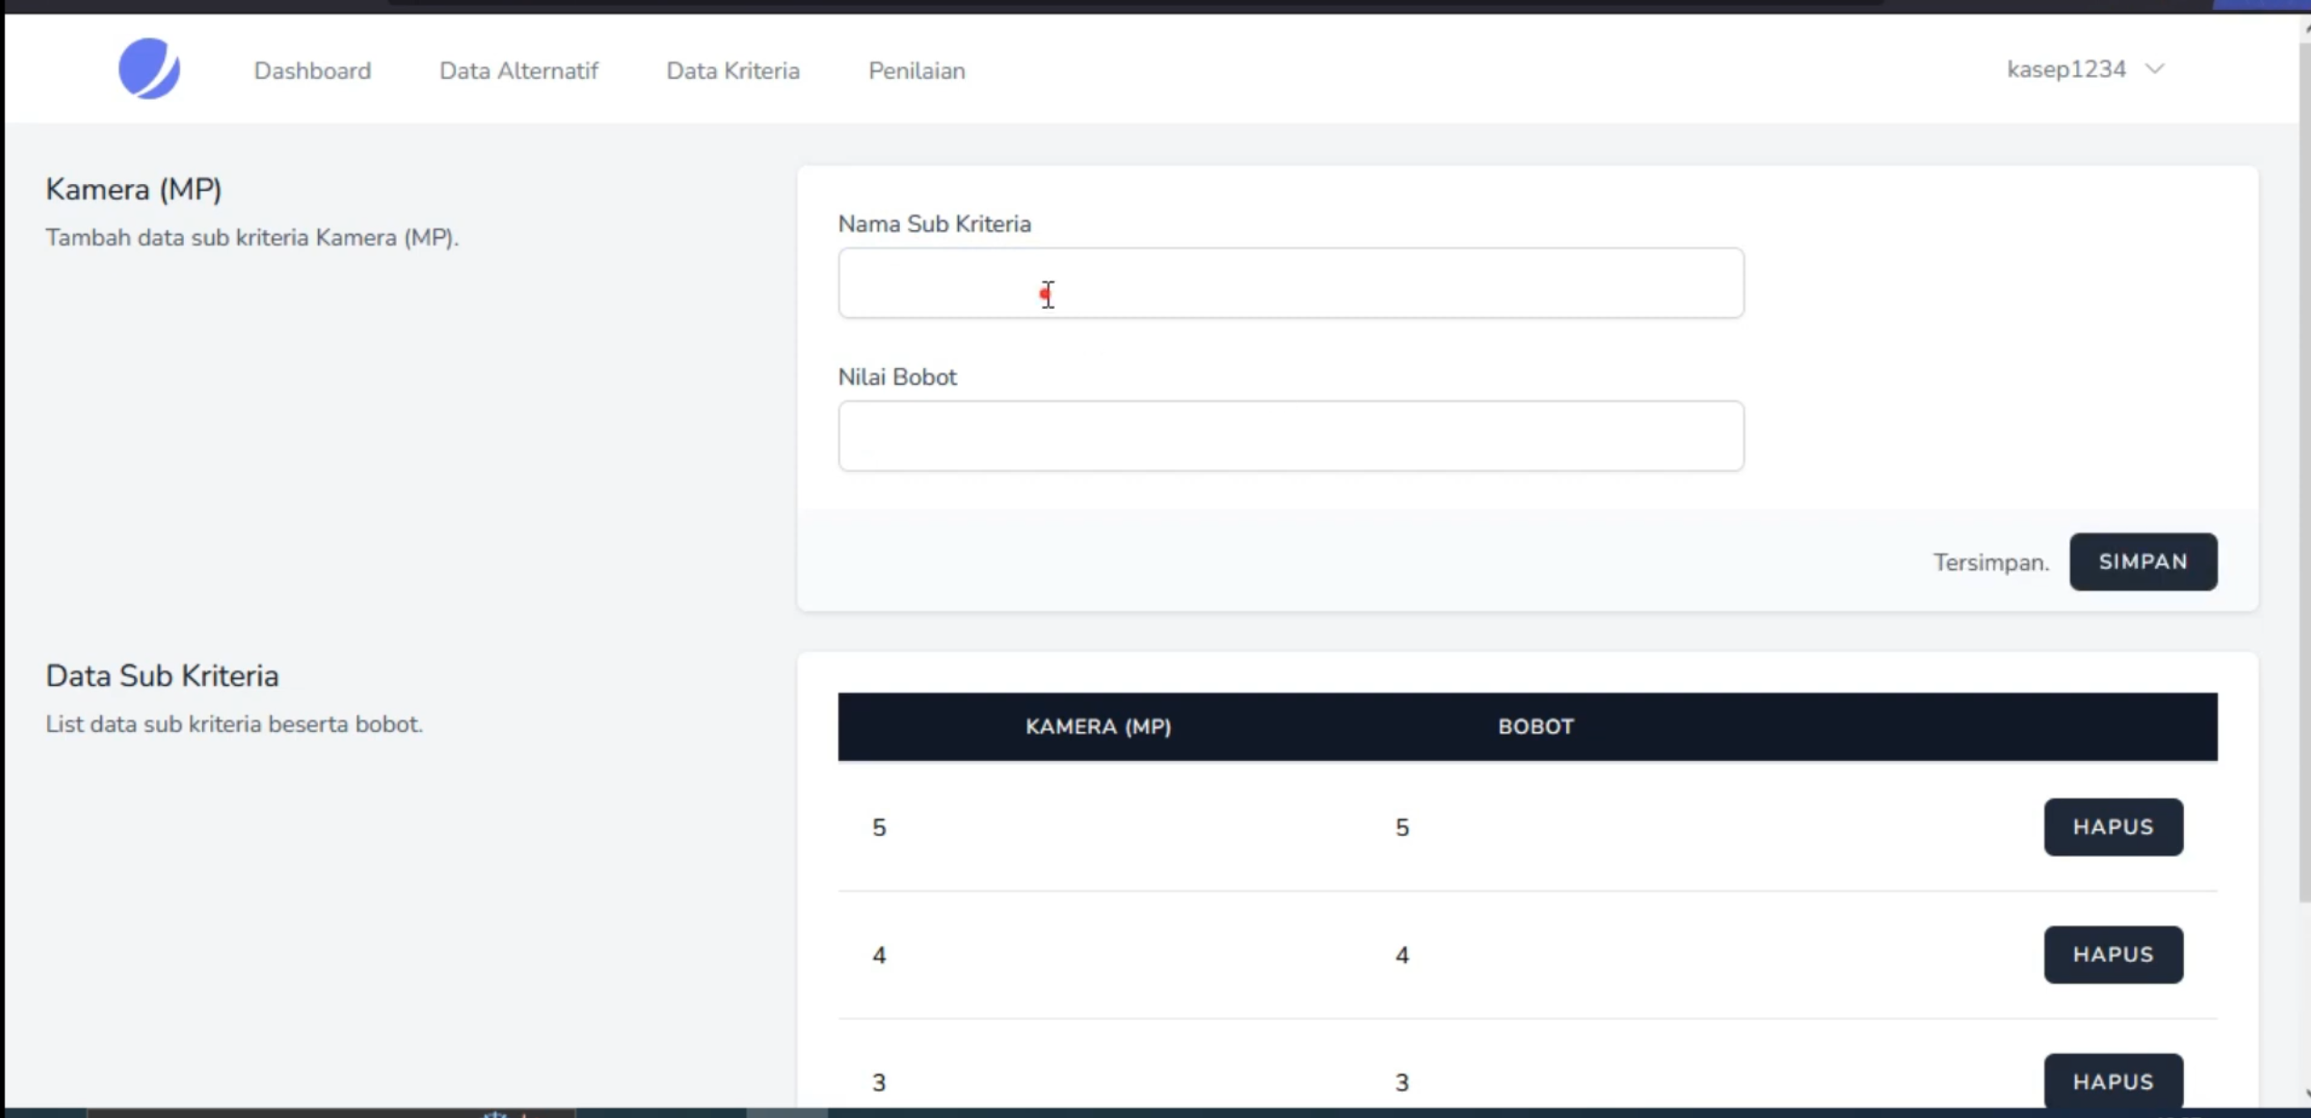The height and width of the screenshot is (1118, 2311).
Task: Click 'Nama Sub Kriteria' label
Action: (x=934, y=224)
